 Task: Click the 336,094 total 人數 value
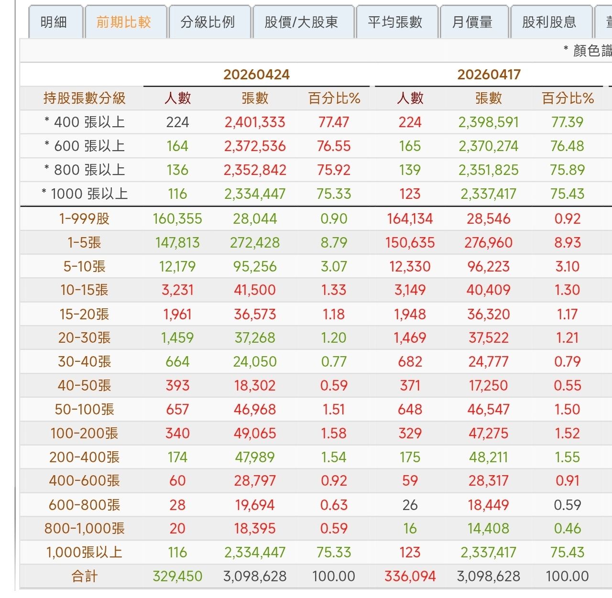pyautogui.click(x=410, y=576)
